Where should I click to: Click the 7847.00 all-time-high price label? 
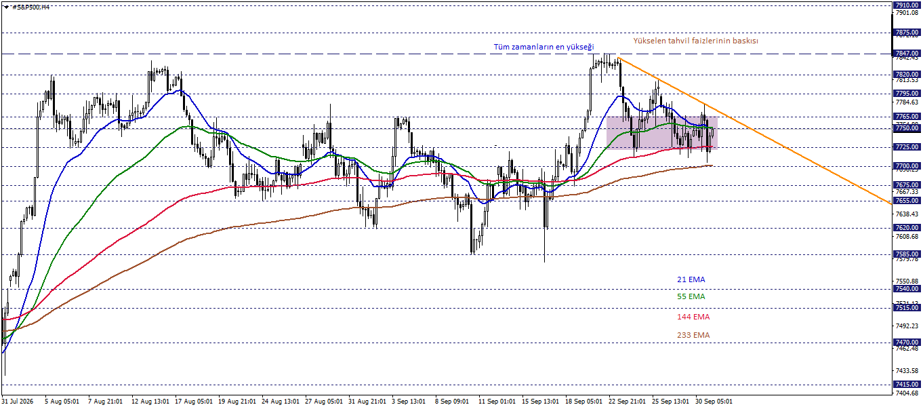[x=907, y=53]
